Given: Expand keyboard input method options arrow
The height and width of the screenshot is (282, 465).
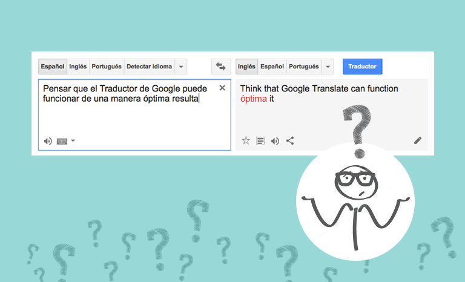Looking at the screenshot, I should pos(73,140).
